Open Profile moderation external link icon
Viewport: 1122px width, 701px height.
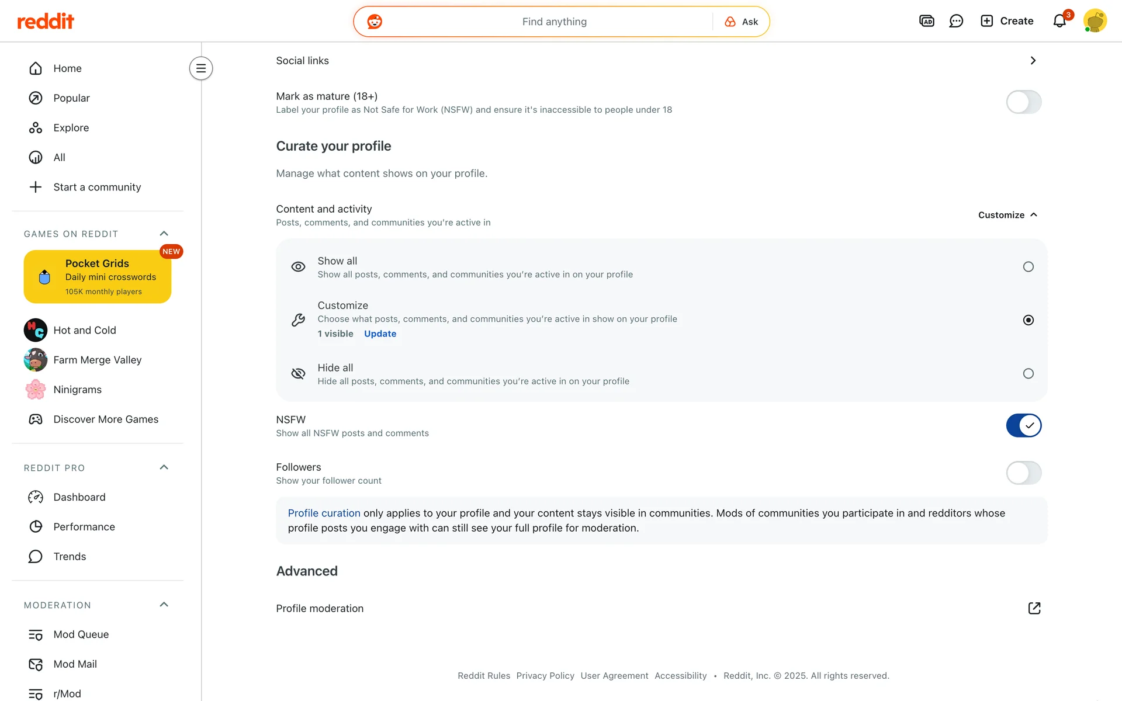[1034, 608]
